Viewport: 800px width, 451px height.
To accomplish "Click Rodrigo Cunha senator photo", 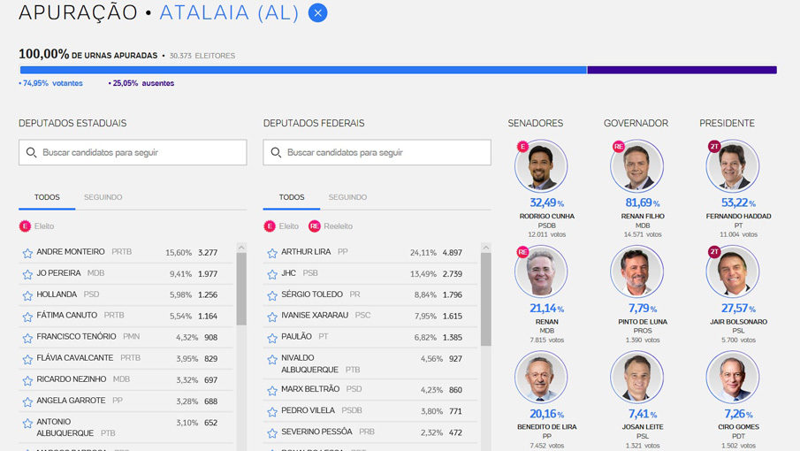I will 541,166.
